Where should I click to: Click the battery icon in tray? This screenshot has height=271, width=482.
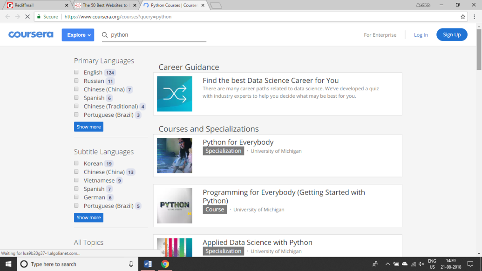tap(396, 264)
